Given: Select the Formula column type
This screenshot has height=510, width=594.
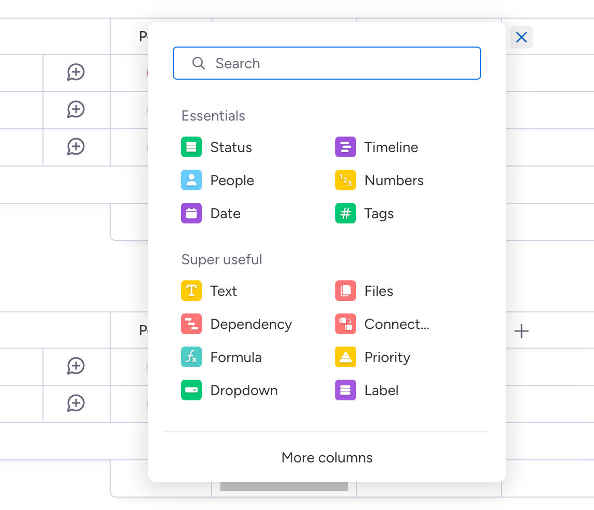Looking at the screenshot, I should click(x=236, y=357).
